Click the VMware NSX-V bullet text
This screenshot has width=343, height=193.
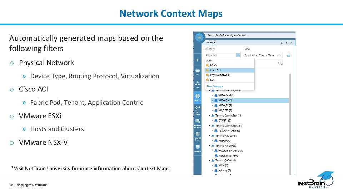43,142
